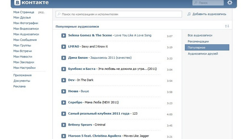Screen dimensions: 248x139
Task: Open Мои Настройки
Action: (24, 68)
